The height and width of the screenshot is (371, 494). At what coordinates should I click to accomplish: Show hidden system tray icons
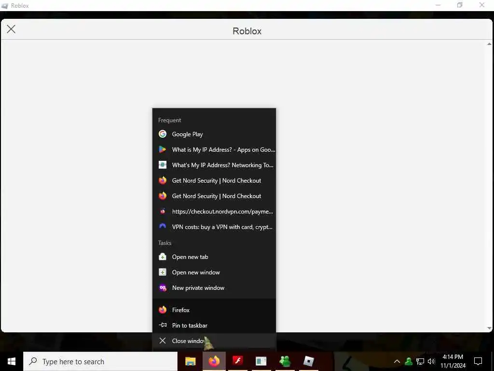click(397, 361)
